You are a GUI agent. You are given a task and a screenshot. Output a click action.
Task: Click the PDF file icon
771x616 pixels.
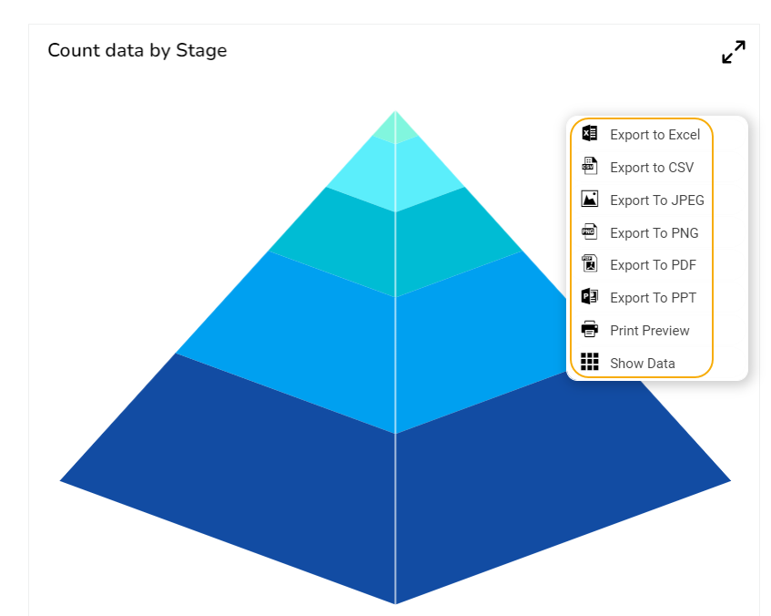[590, 264]
